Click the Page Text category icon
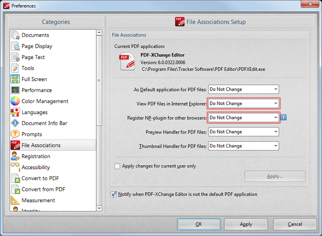This screenshot has height=236, width=322. coord(15,57)
